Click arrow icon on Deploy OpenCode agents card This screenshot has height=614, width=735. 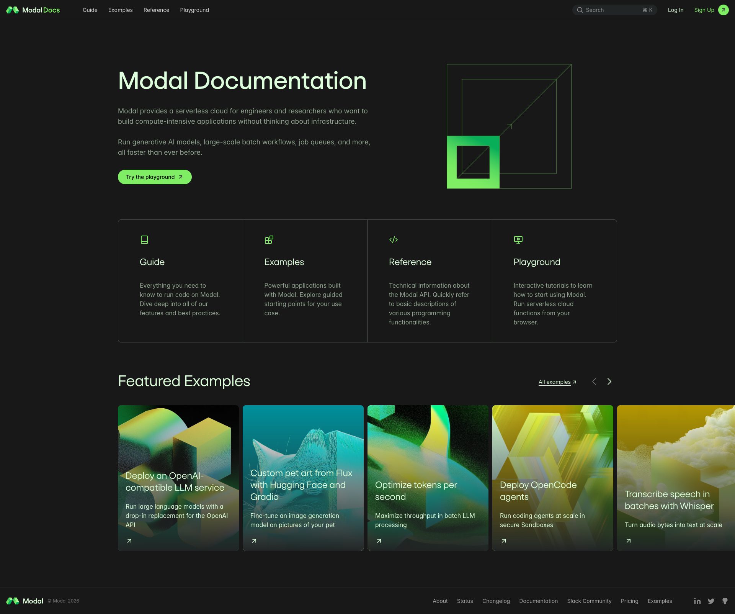504,541
